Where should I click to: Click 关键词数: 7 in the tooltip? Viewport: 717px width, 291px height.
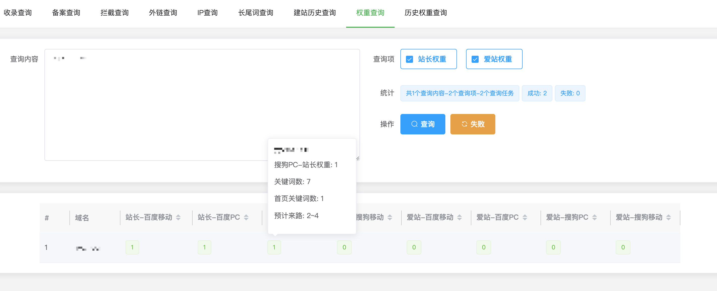[x=292, y=182]
